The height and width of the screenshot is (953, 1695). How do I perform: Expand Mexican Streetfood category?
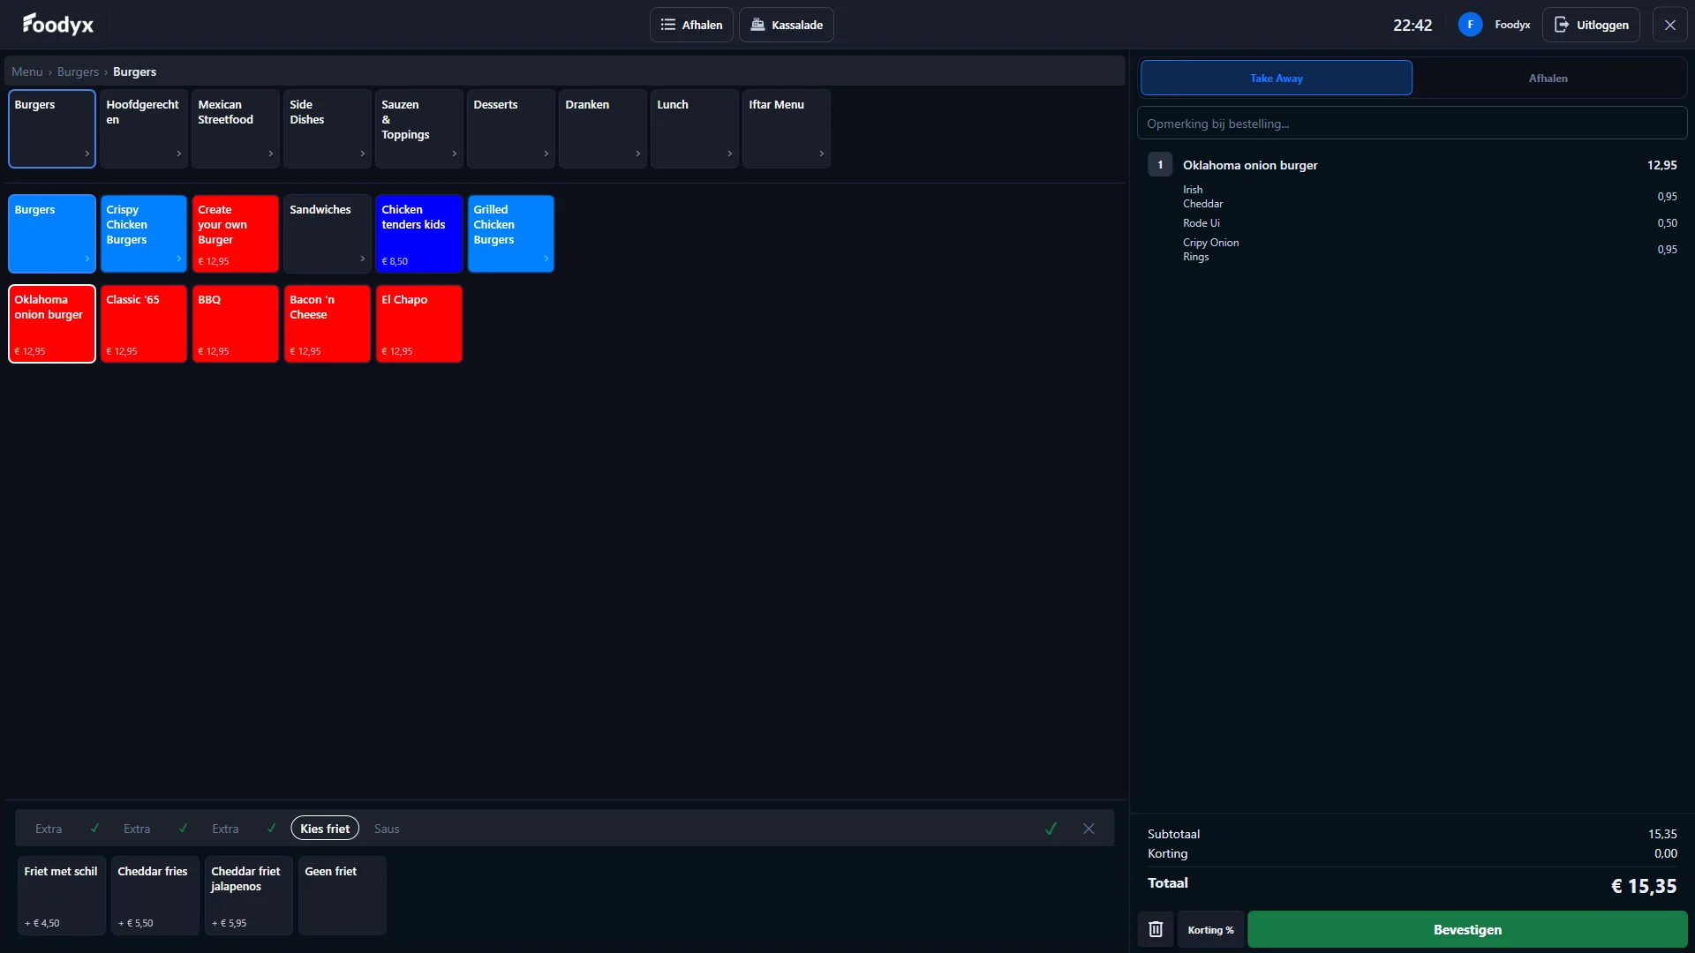tap(236, 129)
